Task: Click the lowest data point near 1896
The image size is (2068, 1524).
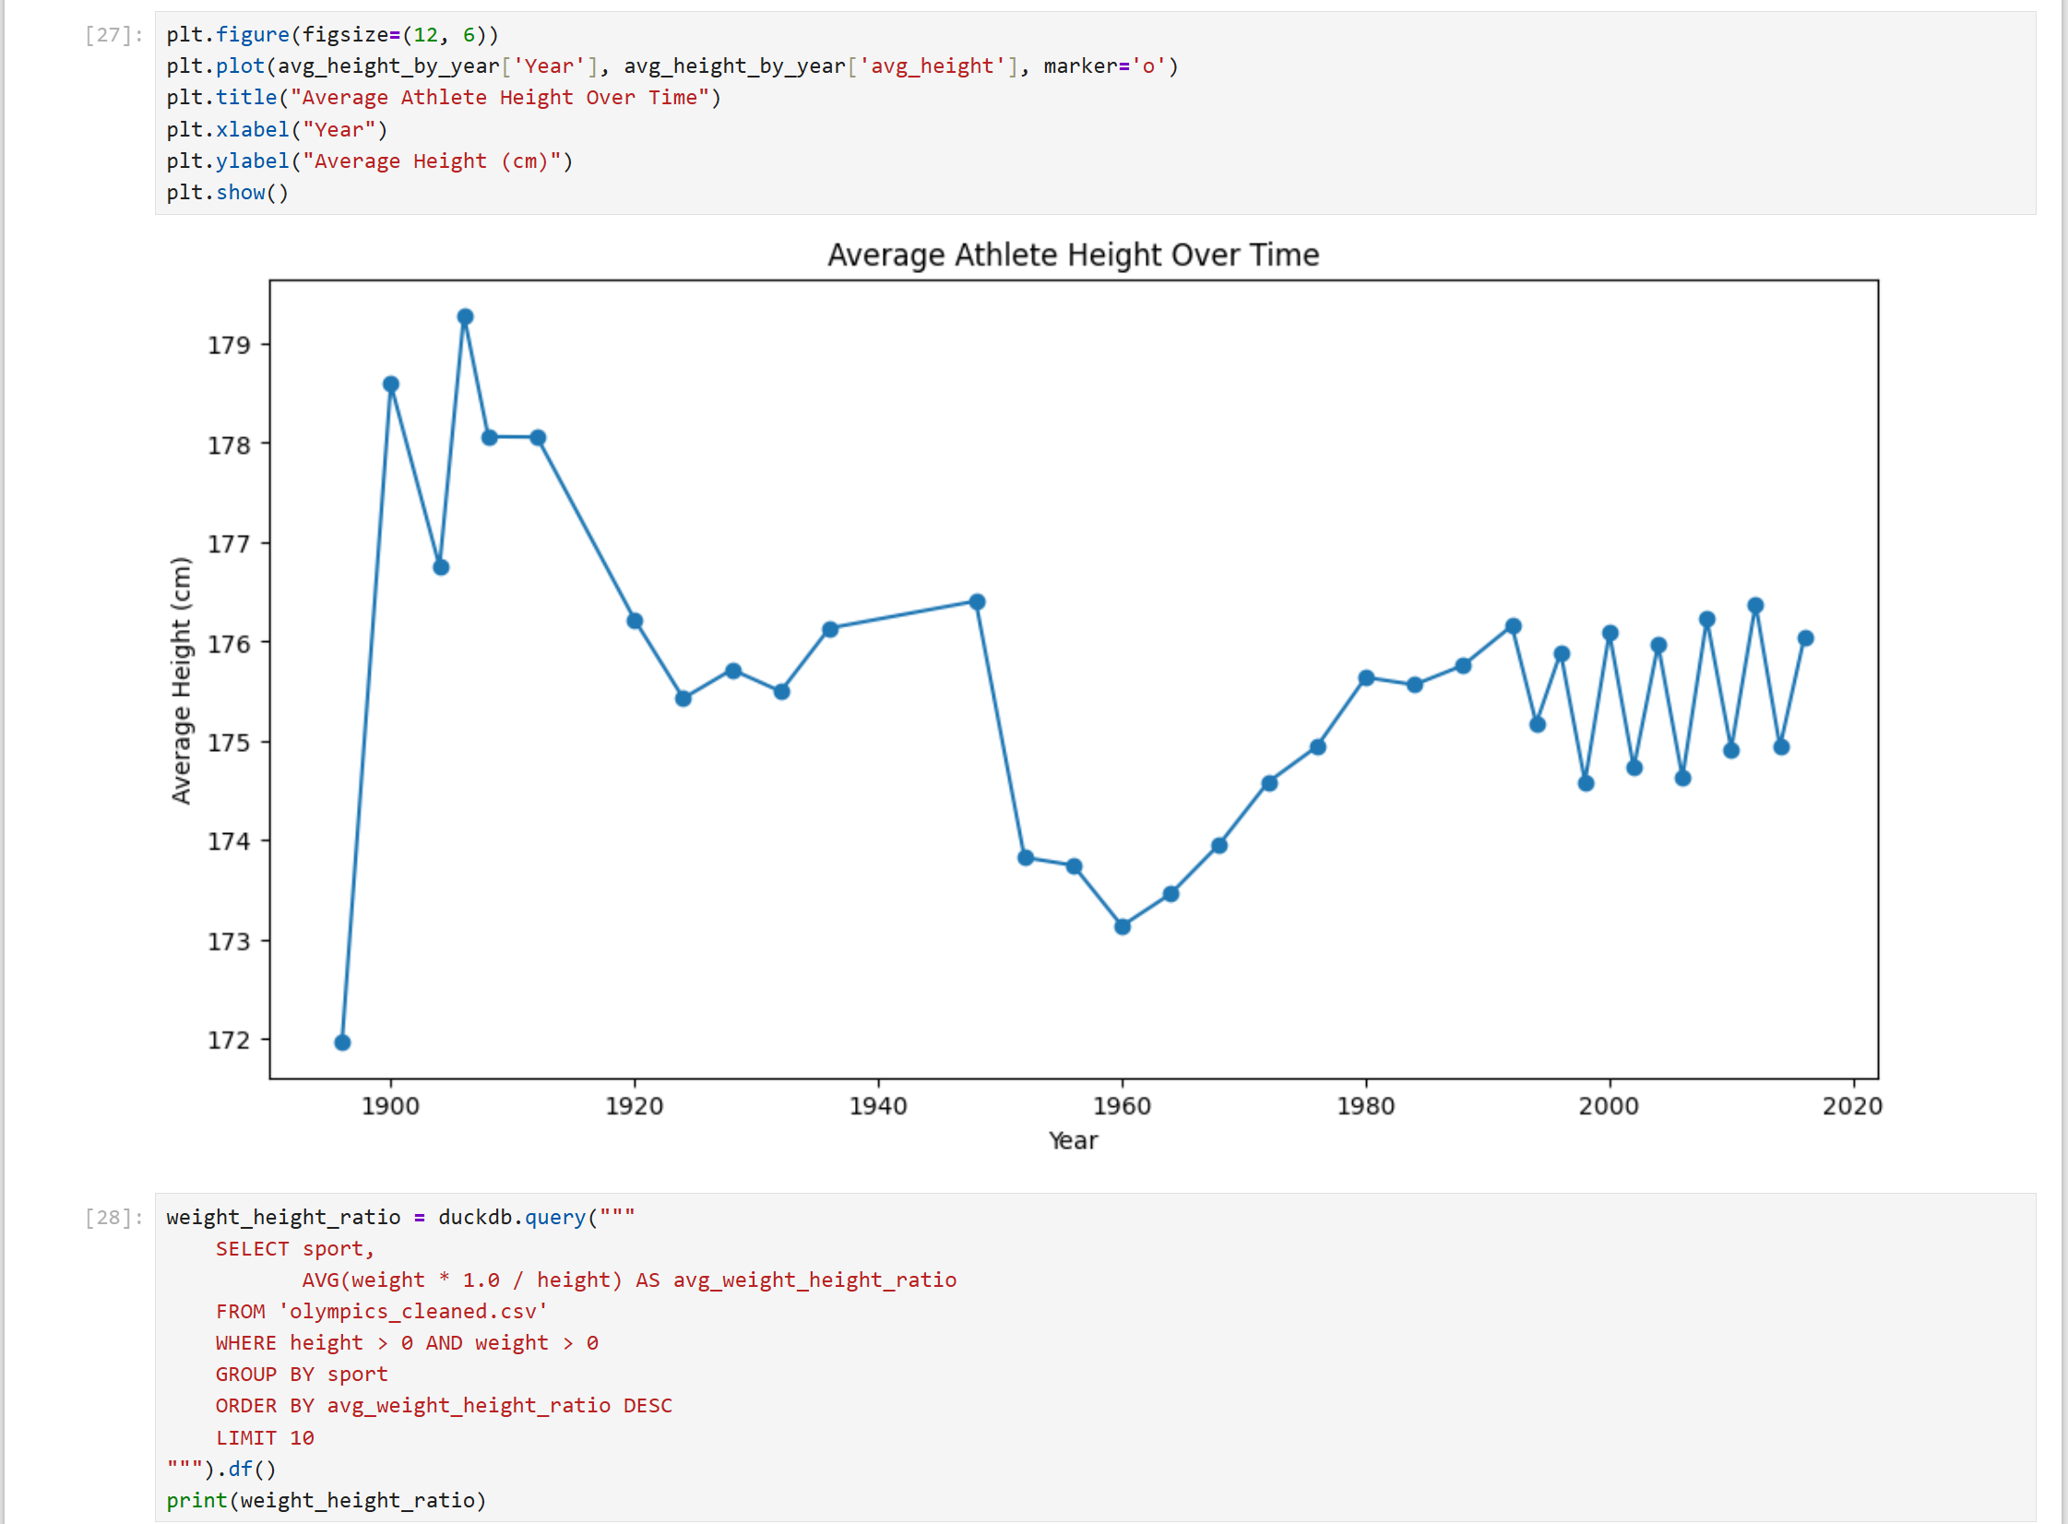Action: [342, 1042]
